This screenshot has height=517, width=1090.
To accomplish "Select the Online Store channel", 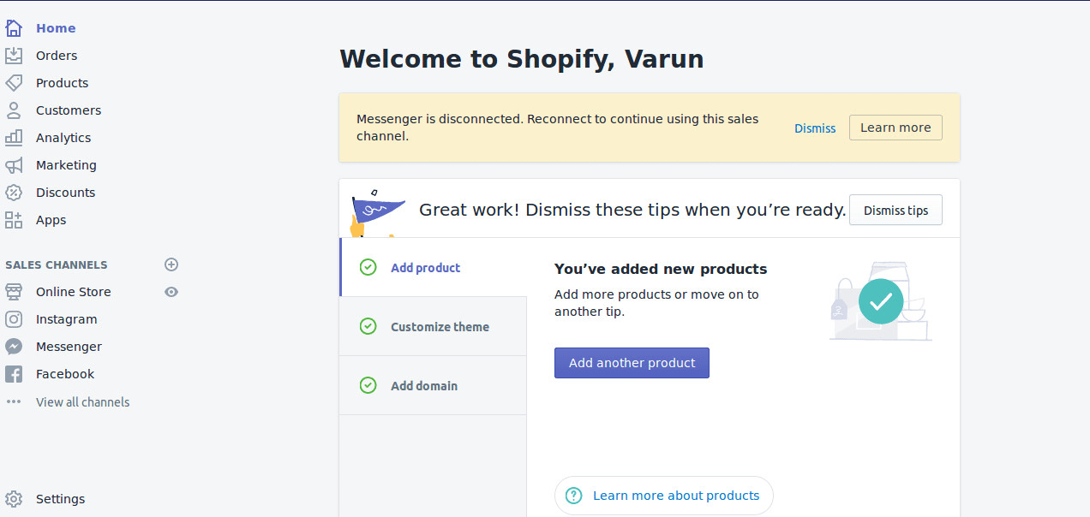I will 74,292.
